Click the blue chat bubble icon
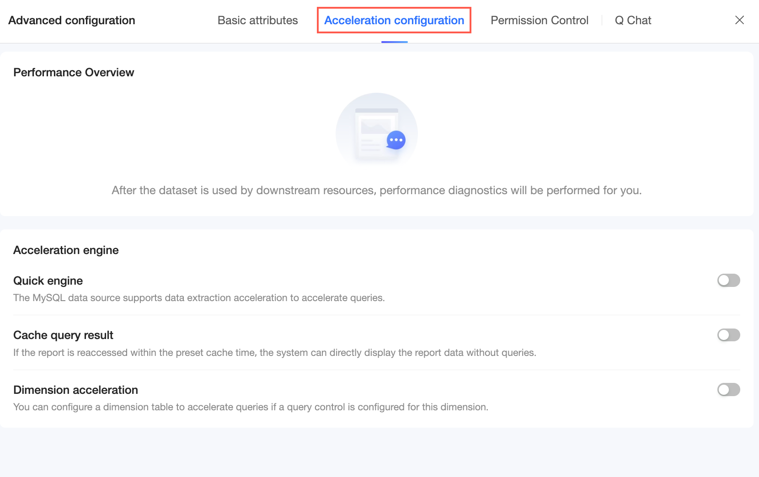This screenshot has height=477, width=759. [x=396, y=140]
